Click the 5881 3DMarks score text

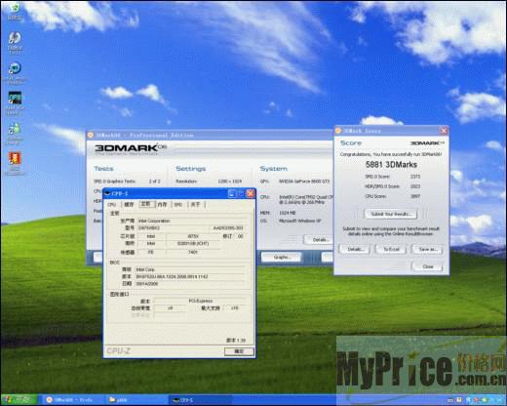click(x=391, y=165)
